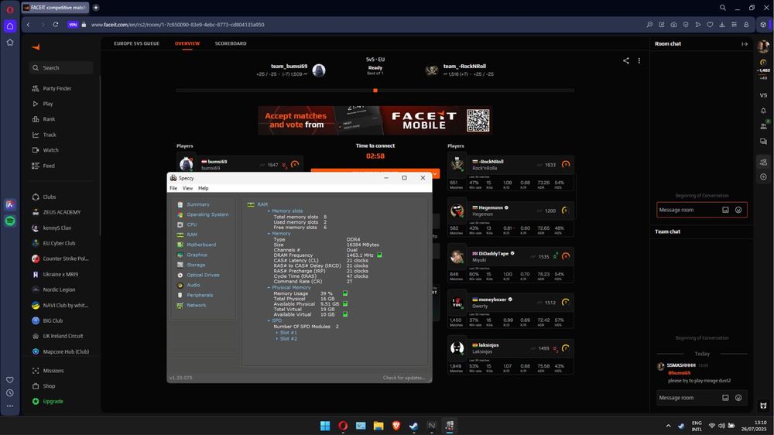Select Storage in Speccy sidebar
The image size is (774, 435).
[196, 265]
